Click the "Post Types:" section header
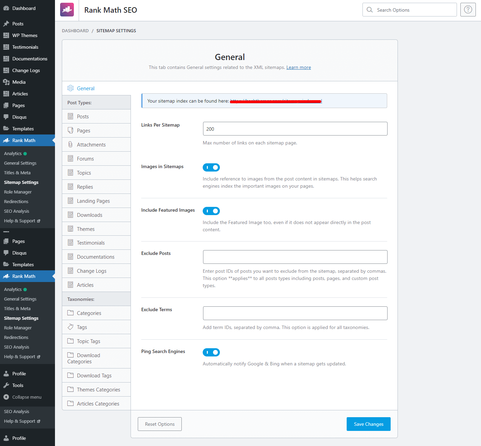The height and width of the screenshot is (446, 481). pyautogui.click(x=97, y=102)
